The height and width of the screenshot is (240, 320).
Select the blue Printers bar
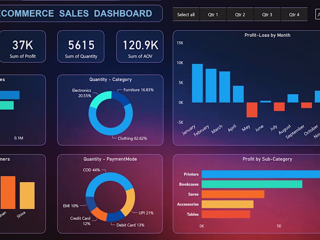(261, 174)
